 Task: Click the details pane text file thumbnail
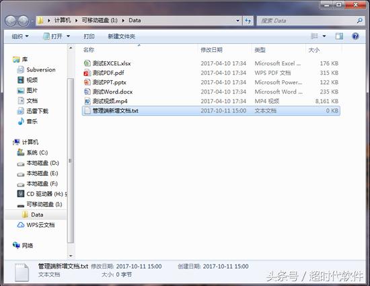[22, 273]
